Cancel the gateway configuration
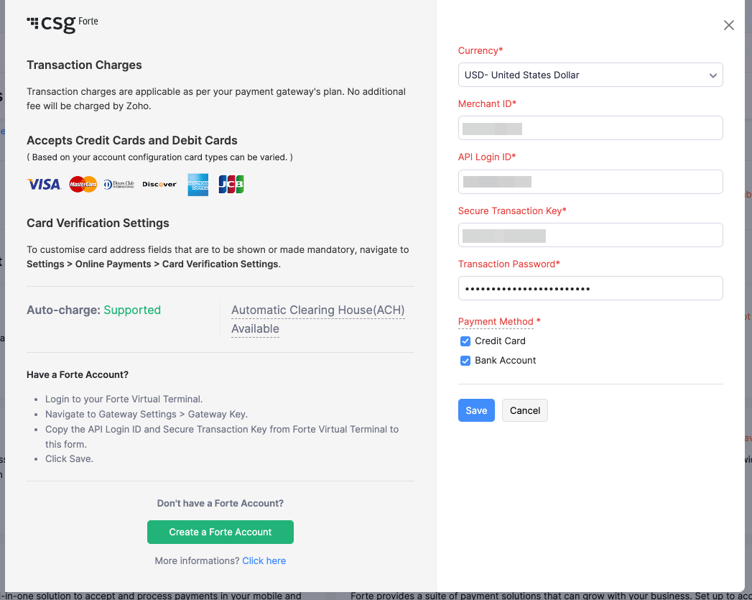752x600 pixels. click(524, 410)
